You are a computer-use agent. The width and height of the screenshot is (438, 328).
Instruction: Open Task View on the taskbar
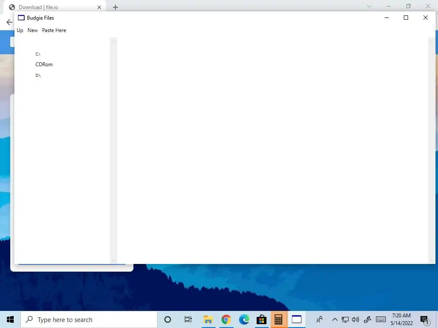[x=188, y=319]
